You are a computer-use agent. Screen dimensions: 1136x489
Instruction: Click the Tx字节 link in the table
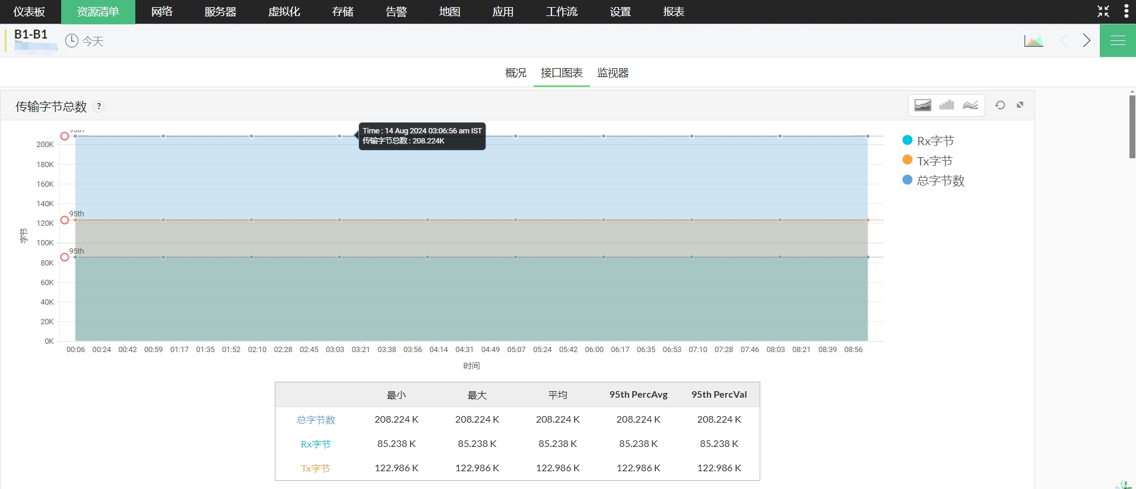pos(315,468)
